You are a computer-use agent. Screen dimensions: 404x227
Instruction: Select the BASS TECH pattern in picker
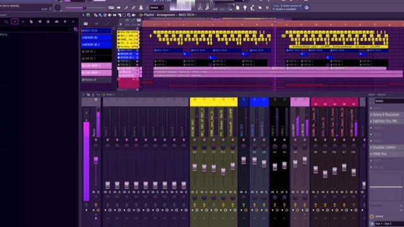(x=97, y=31)
